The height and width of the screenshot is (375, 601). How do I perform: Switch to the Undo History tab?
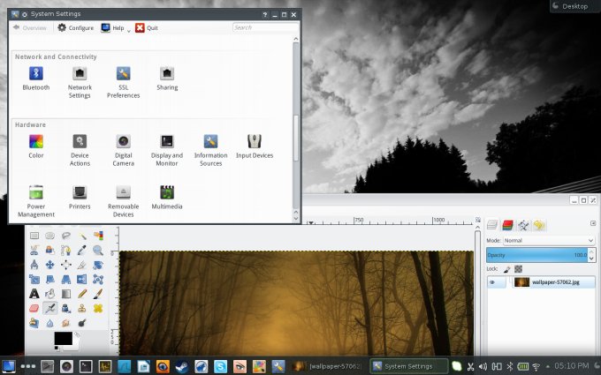[539, 225]
